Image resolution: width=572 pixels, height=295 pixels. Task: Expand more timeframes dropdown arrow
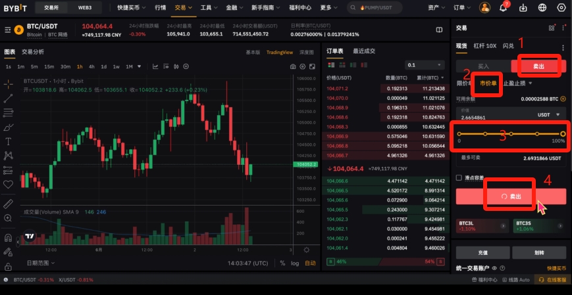click(x=139, y=66)
